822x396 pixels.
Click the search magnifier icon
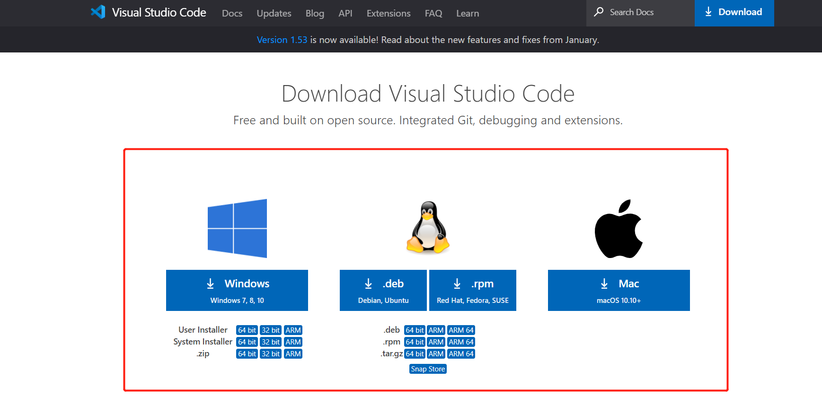599,12
